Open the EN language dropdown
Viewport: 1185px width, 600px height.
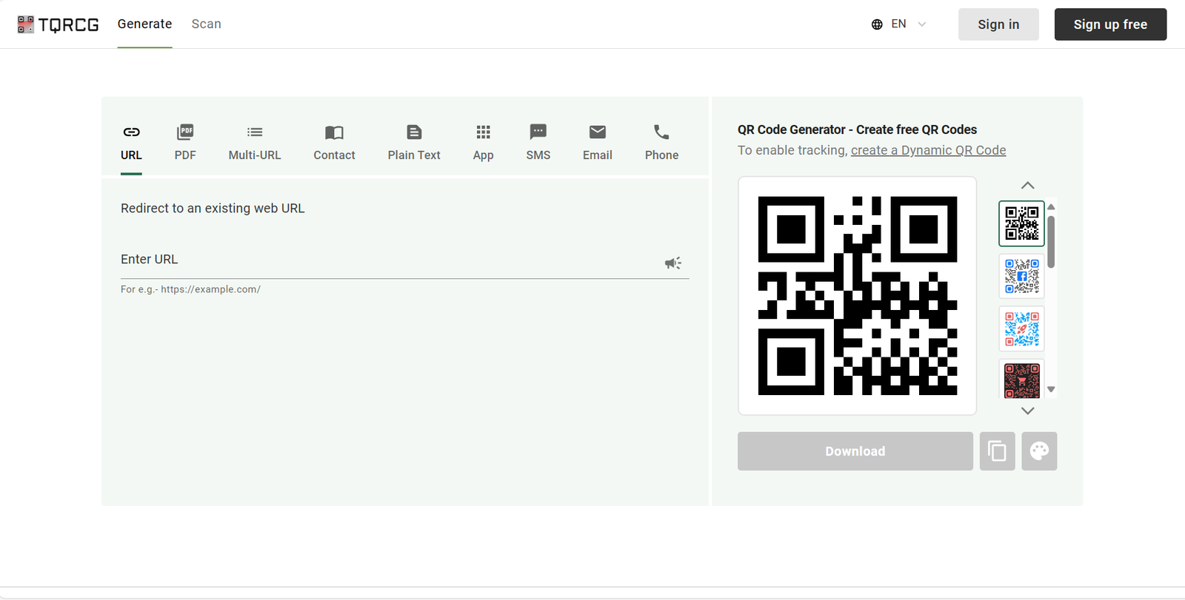(898, 24)
